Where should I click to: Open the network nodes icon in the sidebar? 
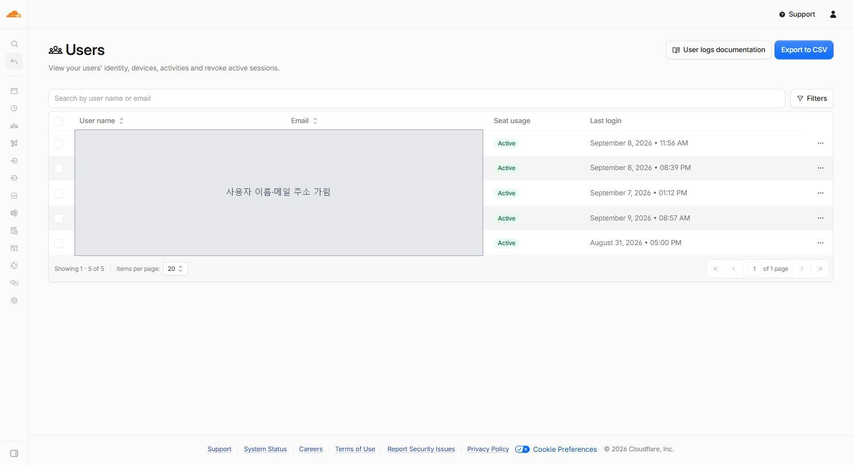click(x=14, y=143)
